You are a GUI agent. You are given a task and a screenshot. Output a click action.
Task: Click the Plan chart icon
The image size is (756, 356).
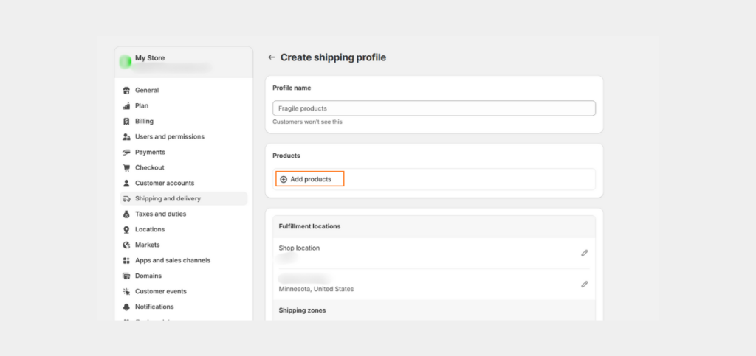[x=126, y=106]
